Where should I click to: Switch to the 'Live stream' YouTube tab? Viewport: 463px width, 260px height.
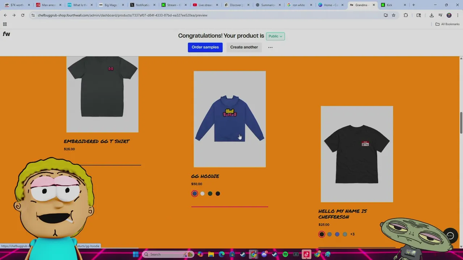(205, 5)
